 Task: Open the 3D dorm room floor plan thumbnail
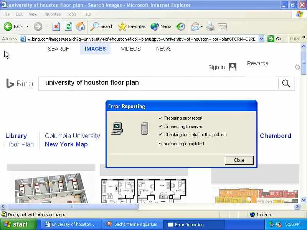pos(51,188)
